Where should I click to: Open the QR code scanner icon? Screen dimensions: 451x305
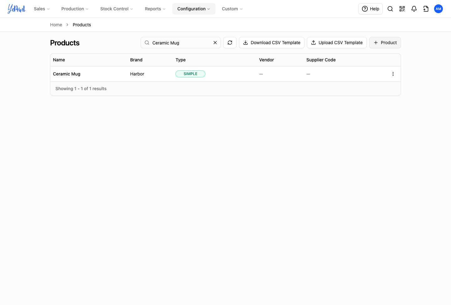point(402,9)
